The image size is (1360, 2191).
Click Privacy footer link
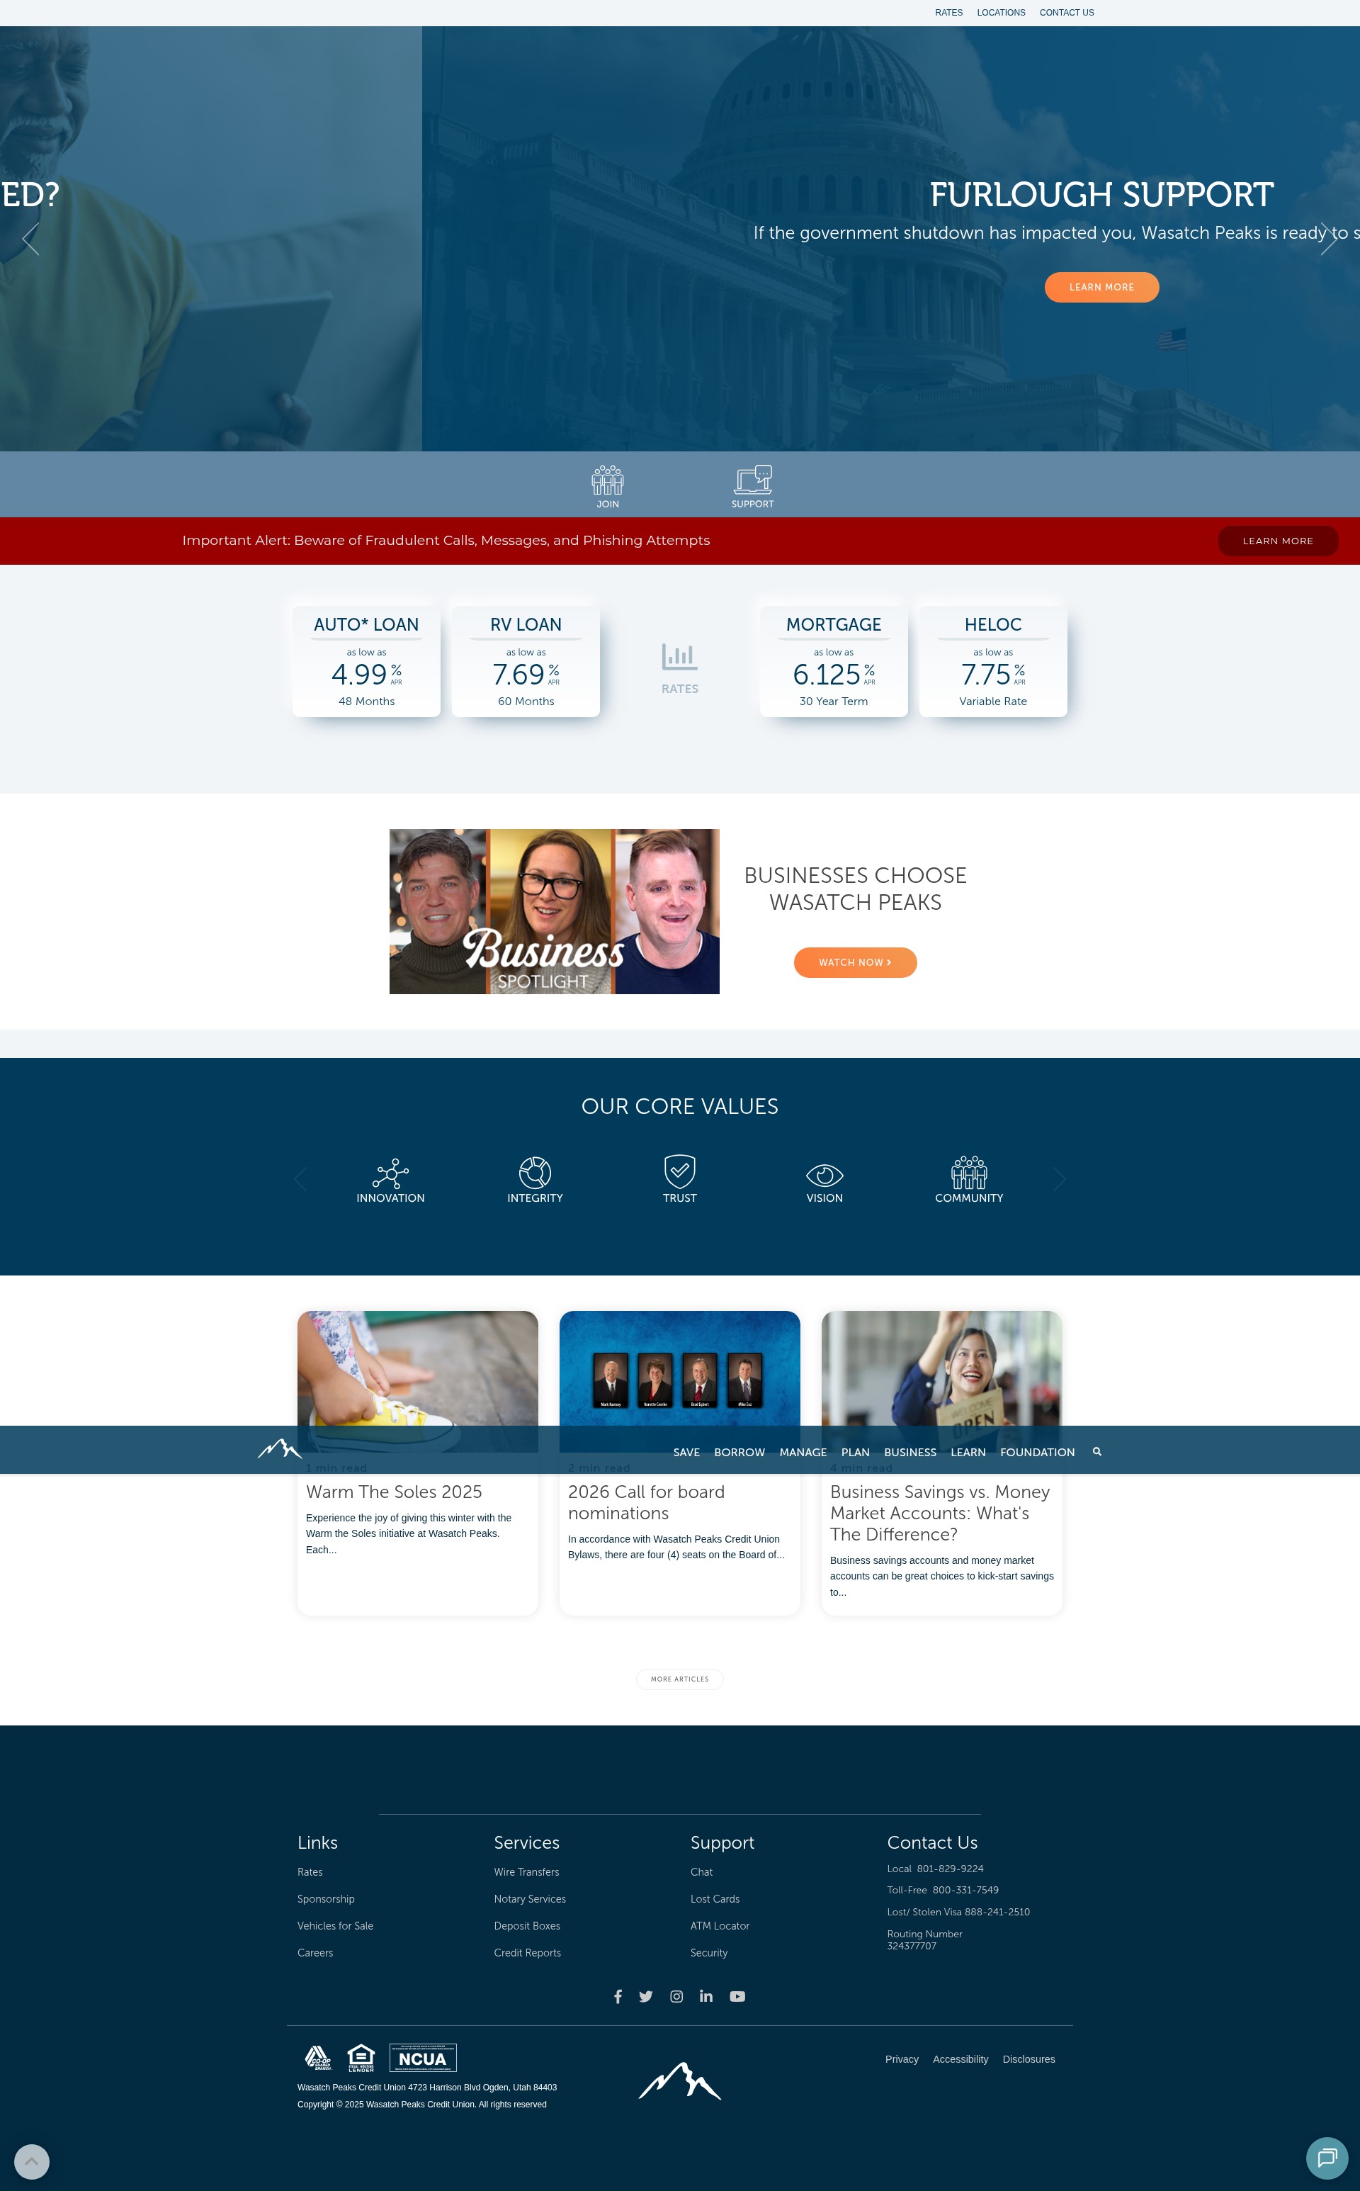pyautogui.click(x=901, y=2058)
